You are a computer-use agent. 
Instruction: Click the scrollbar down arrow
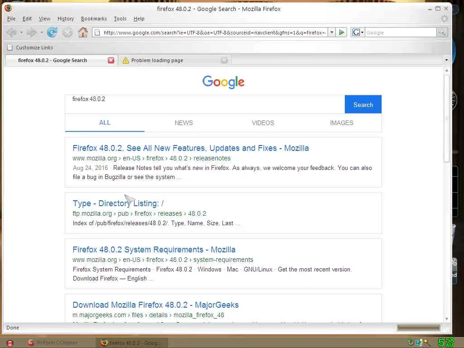[x=447, y=319]
